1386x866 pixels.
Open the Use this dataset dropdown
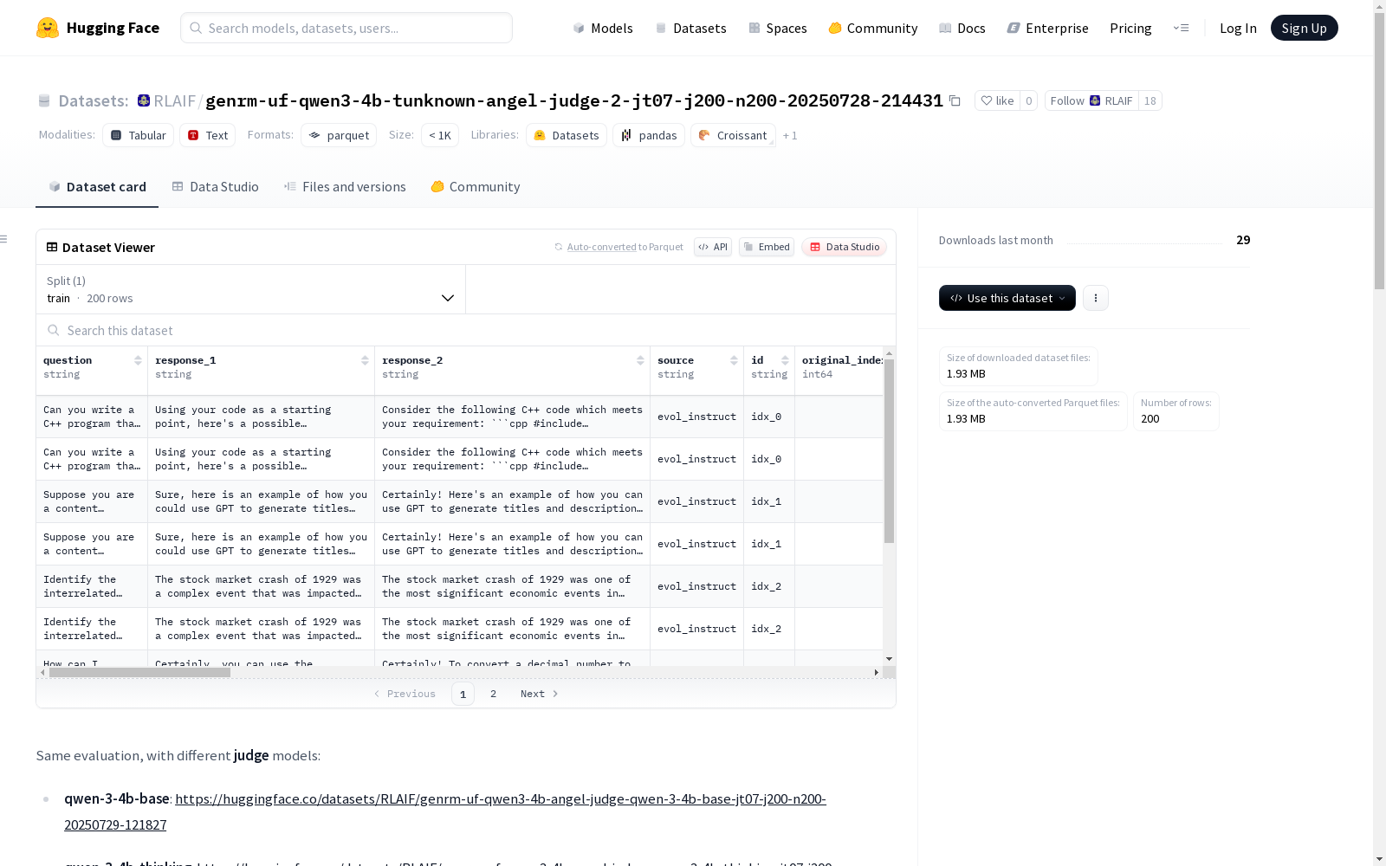[1007, 298]
